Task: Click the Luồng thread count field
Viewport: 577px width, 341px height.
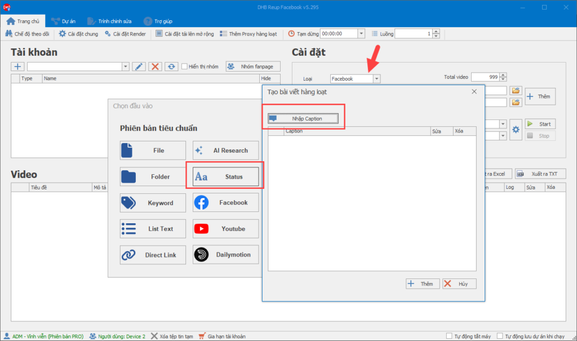Action: (x=413, y=34)
